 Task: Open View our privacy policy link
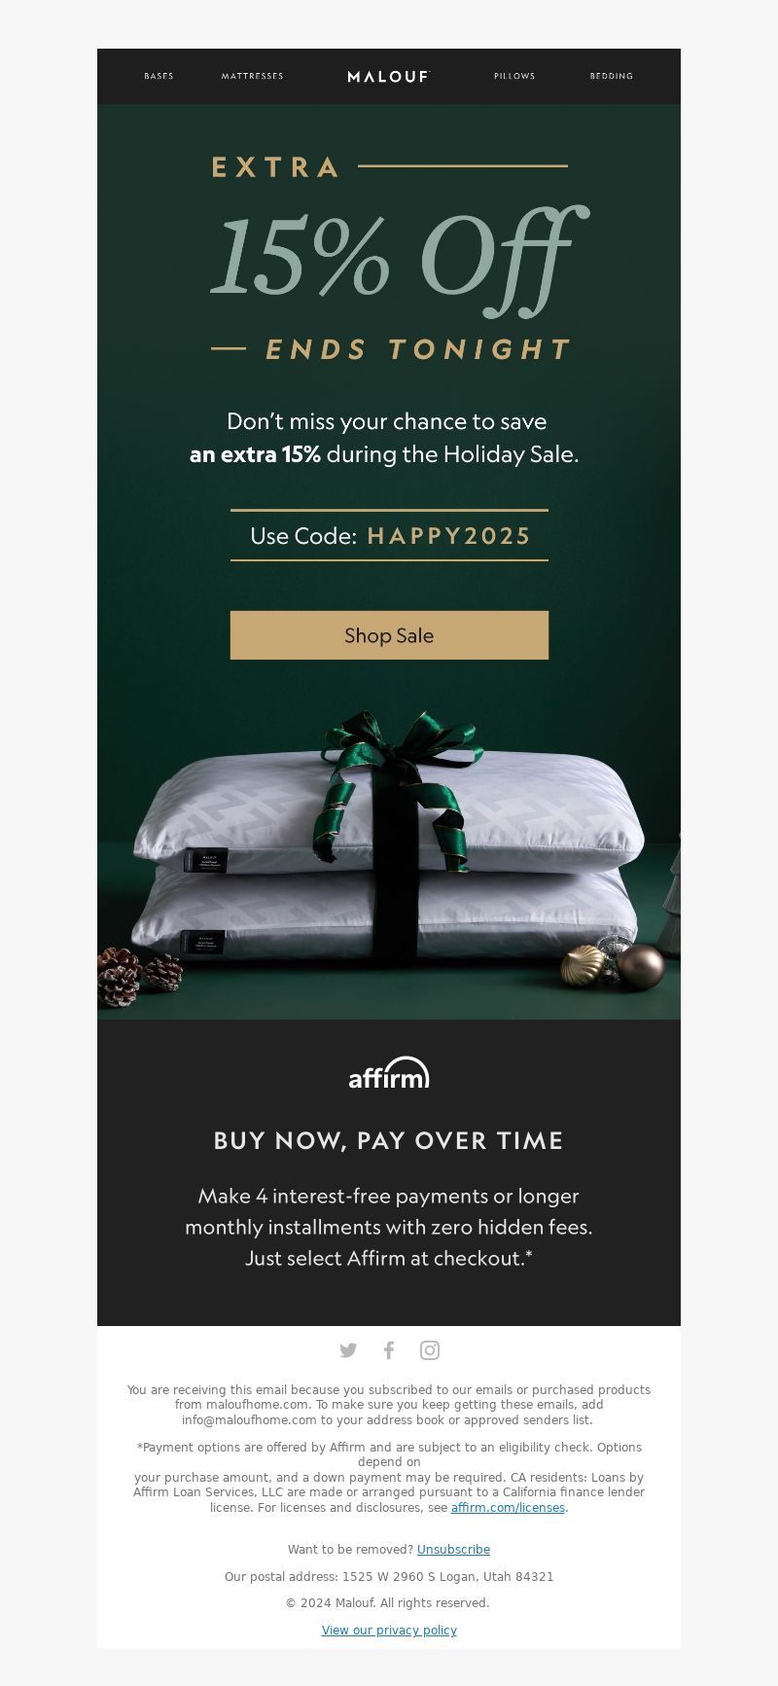[389, 1631]
